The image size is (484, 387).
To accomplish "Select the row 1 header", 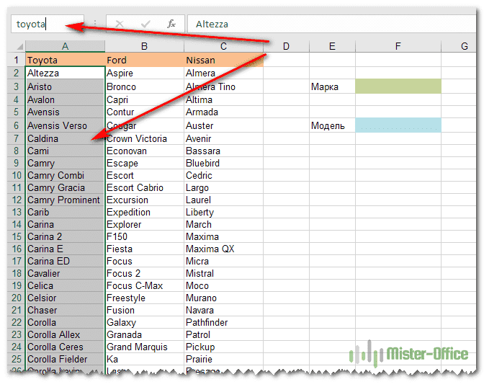I will 16,61.
